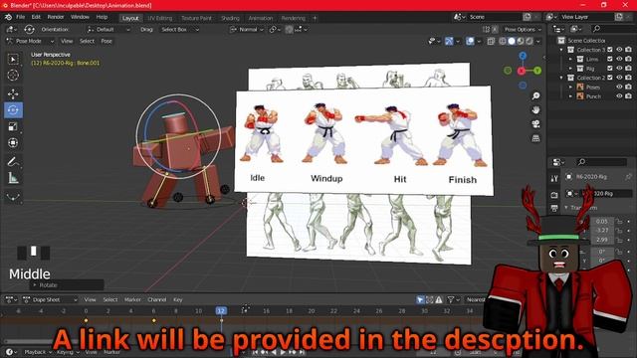Screen dimensions: 637x358
Task: Select the Annotate pencil tool
Action: point(13,161)
